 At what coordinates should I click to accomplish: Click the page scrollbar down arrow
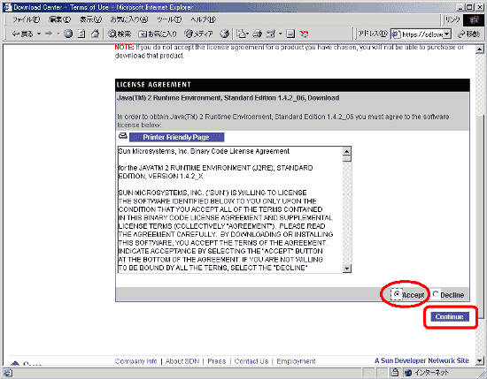[480, 360]
